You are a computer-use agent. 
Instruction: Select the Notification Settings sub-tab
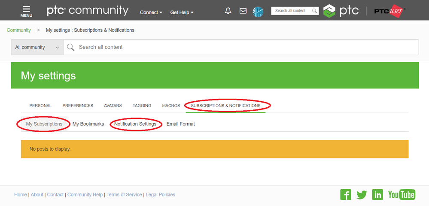(x=135, y=124)
